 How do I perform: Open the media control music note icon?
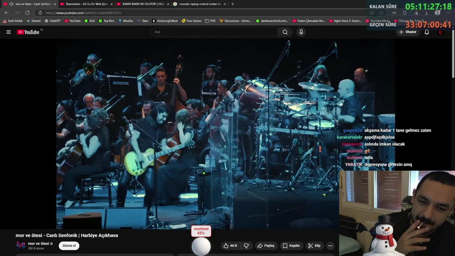[416, 13]
